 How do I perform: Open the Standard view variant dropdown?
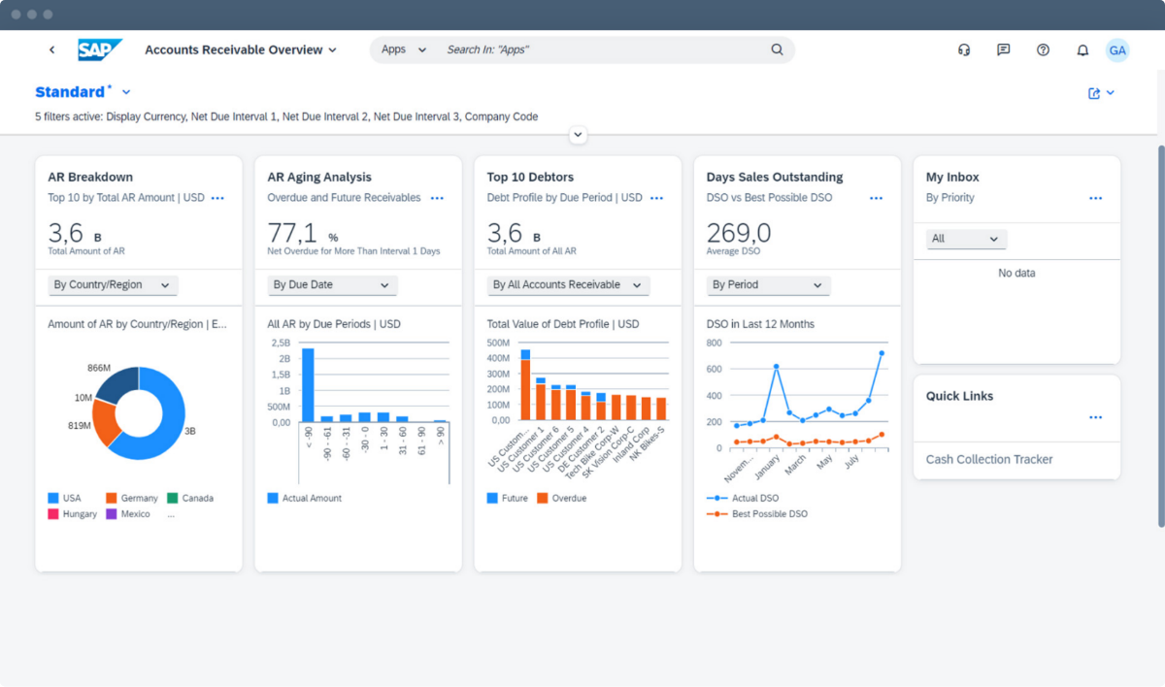[x=126, y=92]
